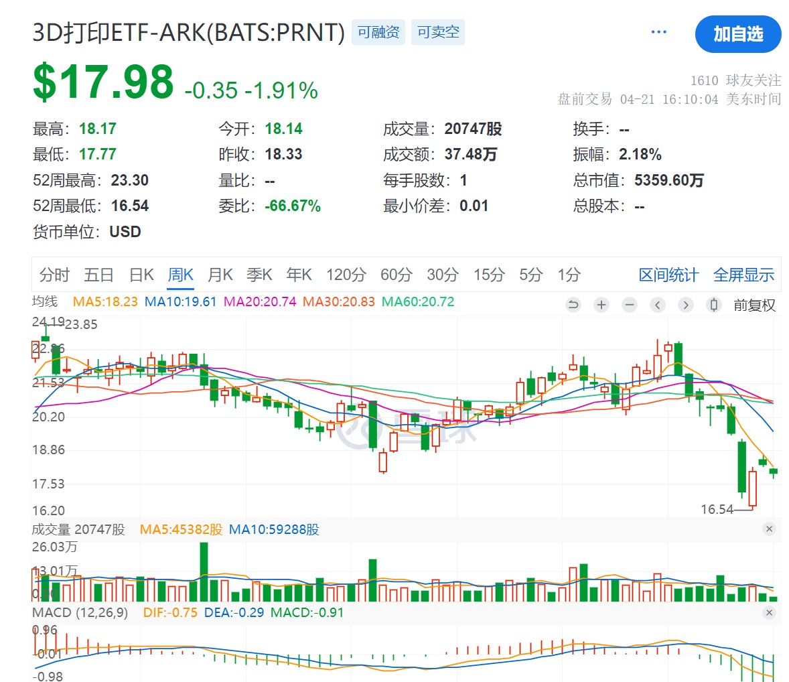Toggle candlestick style icon in chart toolbar

(x=714, y=305)
